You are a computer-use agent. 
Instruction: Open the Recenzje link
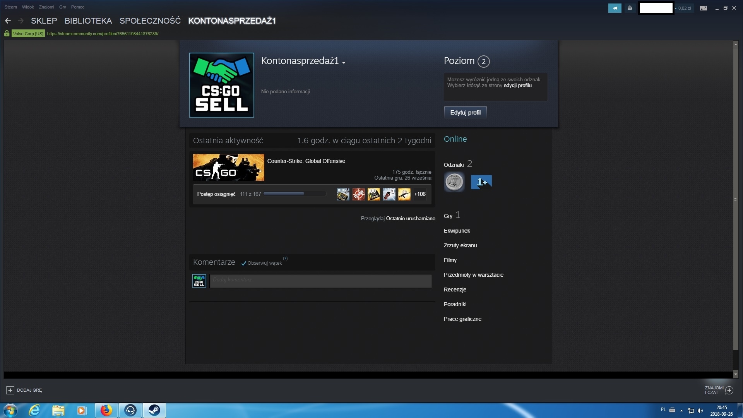coord(455,290)
